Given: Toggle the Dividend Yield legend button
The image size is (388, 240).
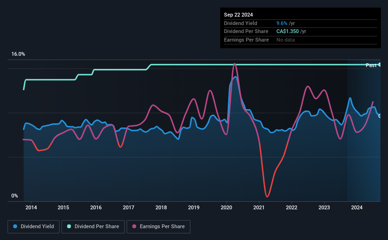Looking at the screenshot, I should (x=34, y=227).
